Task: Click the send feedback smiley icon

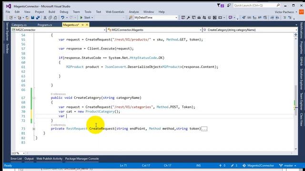Action: click(x=230, y=18)
